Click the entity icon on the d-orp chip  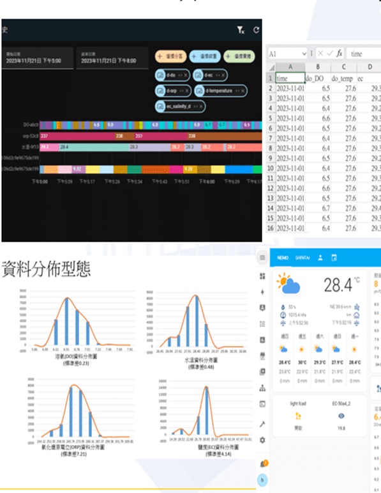pos(160,91)
